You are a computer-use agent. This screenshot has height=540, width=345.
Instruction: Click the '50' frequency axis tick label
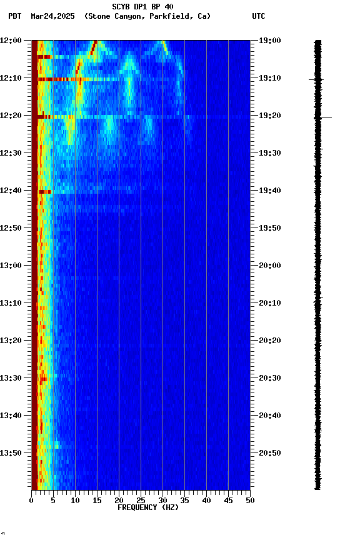coord(250,501)
